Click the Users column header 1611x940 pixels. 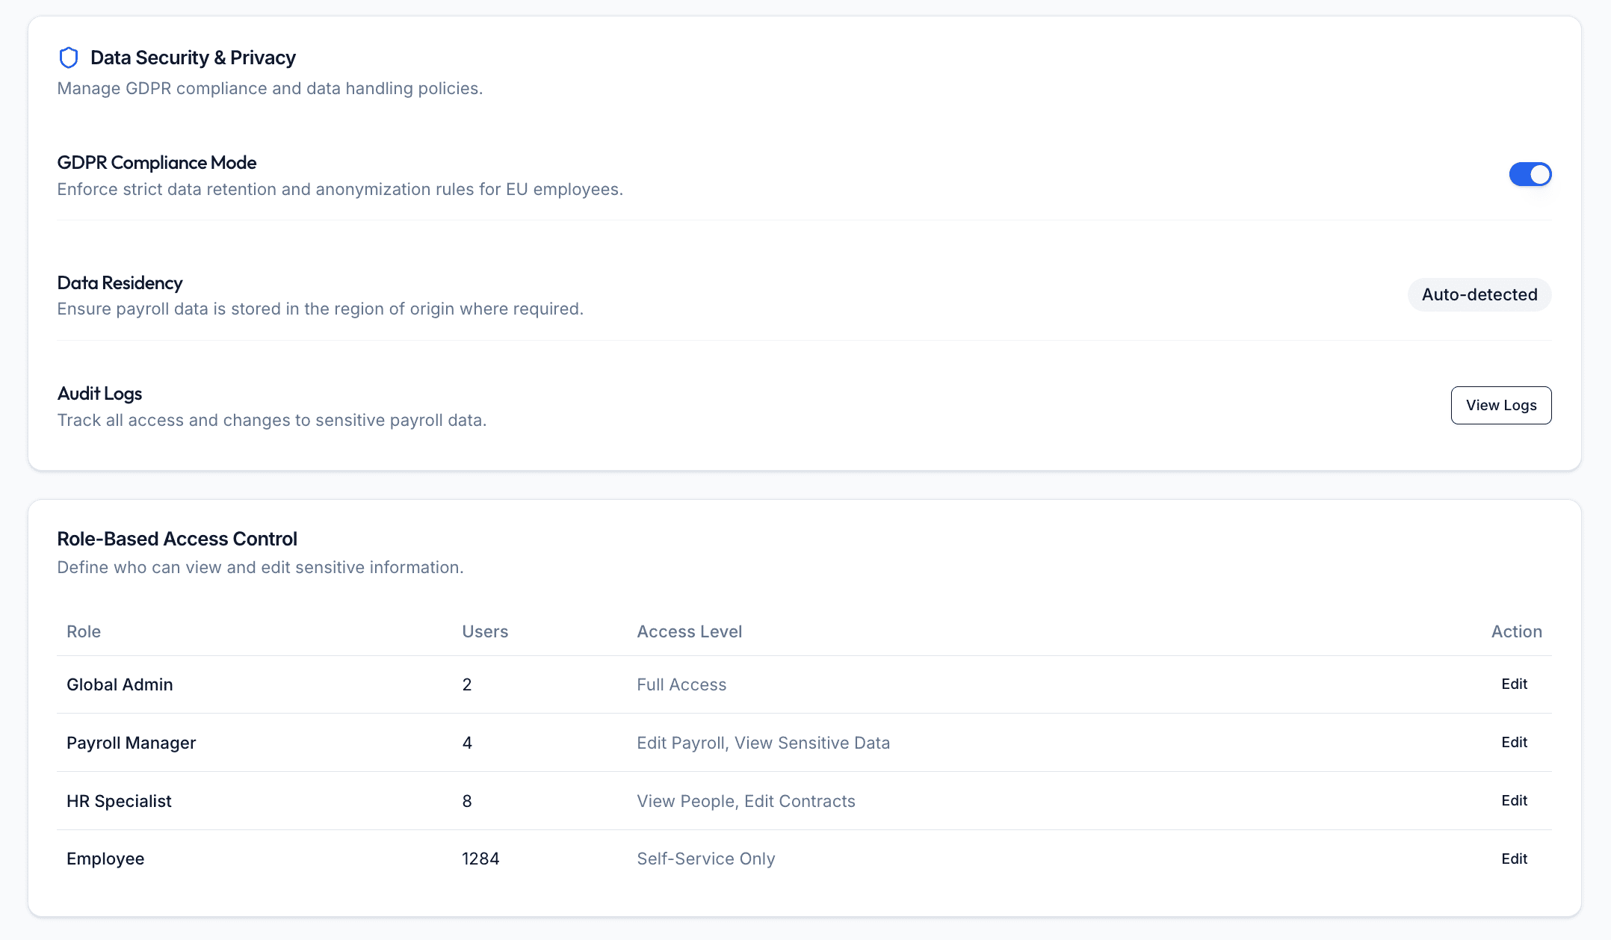tap(485, 631)
